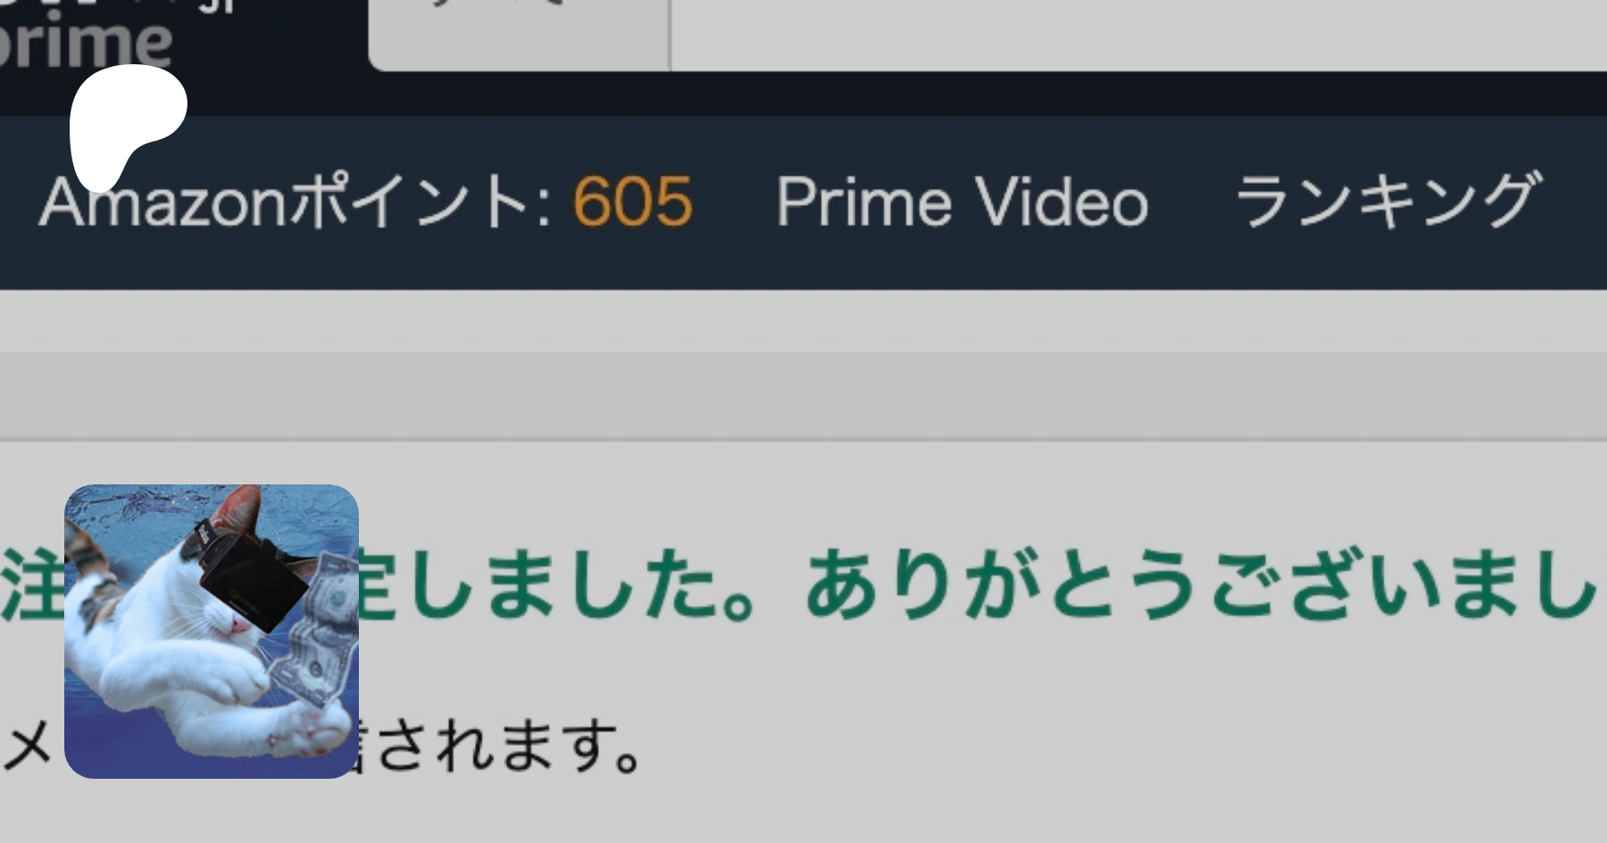The width and height of the screenshot is (1607, 843).
Task: Click the green 注 character beside the avatar
Action: (32, 585)
